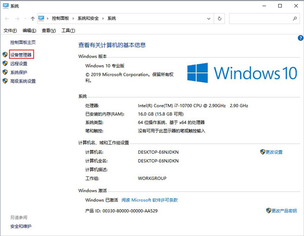Expand chevron before 控制面板 breadcrumb
The image size is (304, 236).
coord(48,19)
